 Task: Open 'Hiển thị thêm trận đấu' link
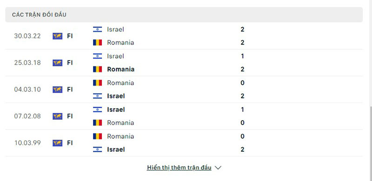(x=179, y=168)
